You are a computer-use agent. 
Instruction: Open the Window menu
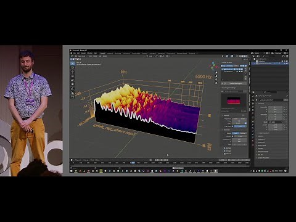[x=89, y=53]
